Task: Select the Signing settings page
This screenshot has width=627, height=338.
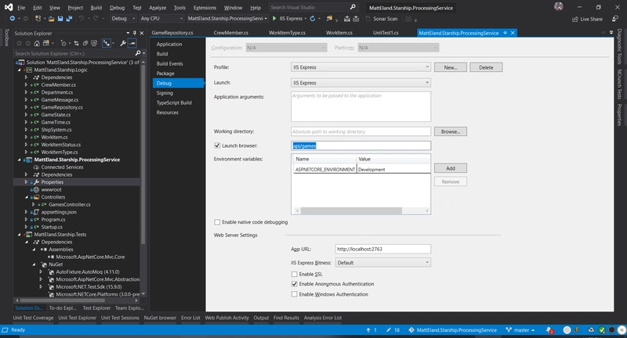Action: (x=165, y=93)
